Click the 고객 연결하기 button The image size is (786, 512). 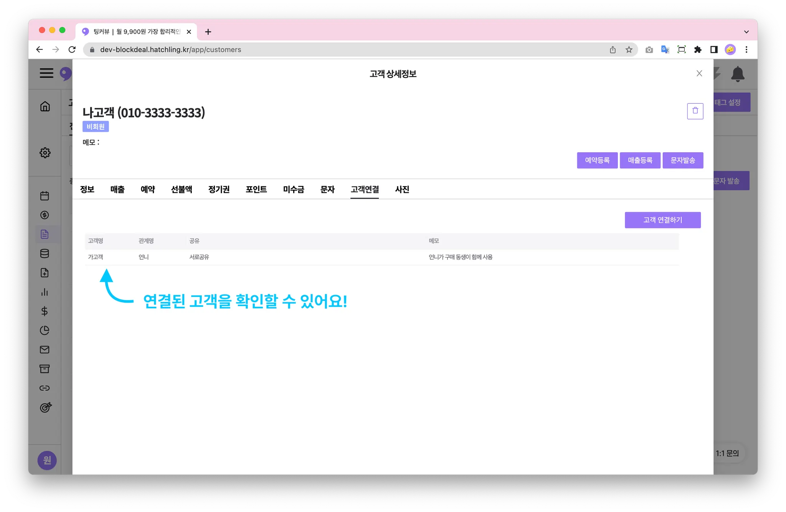(x=662, y=220)
